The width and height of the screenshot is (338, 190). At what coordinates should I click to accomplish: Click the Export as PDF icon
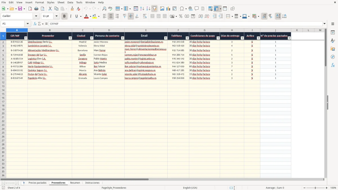coord(30,9)
